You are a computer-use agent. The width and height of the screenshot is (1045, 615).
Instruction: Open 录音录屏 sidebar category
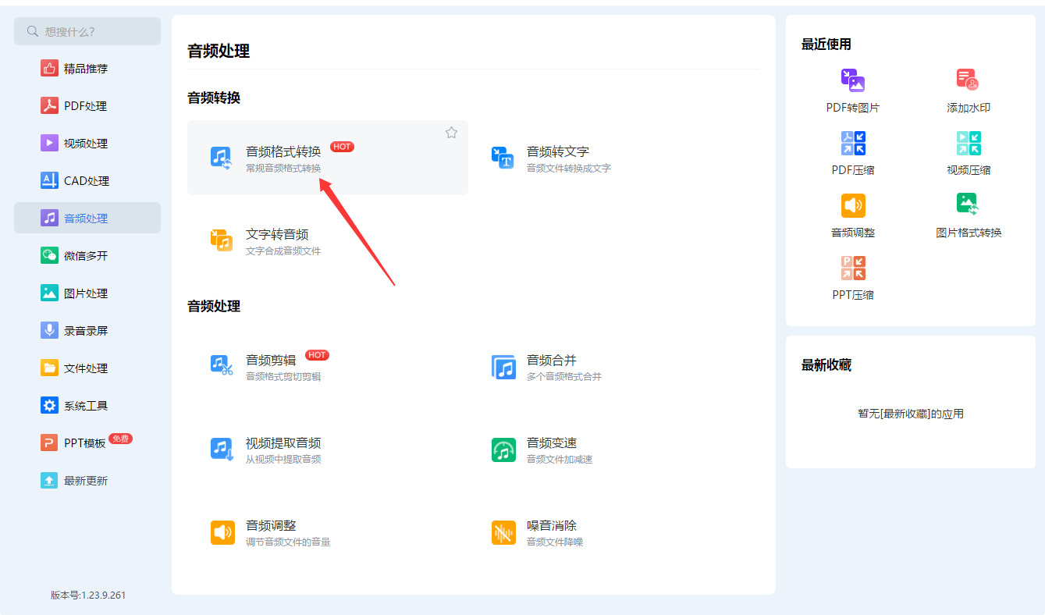87,331
